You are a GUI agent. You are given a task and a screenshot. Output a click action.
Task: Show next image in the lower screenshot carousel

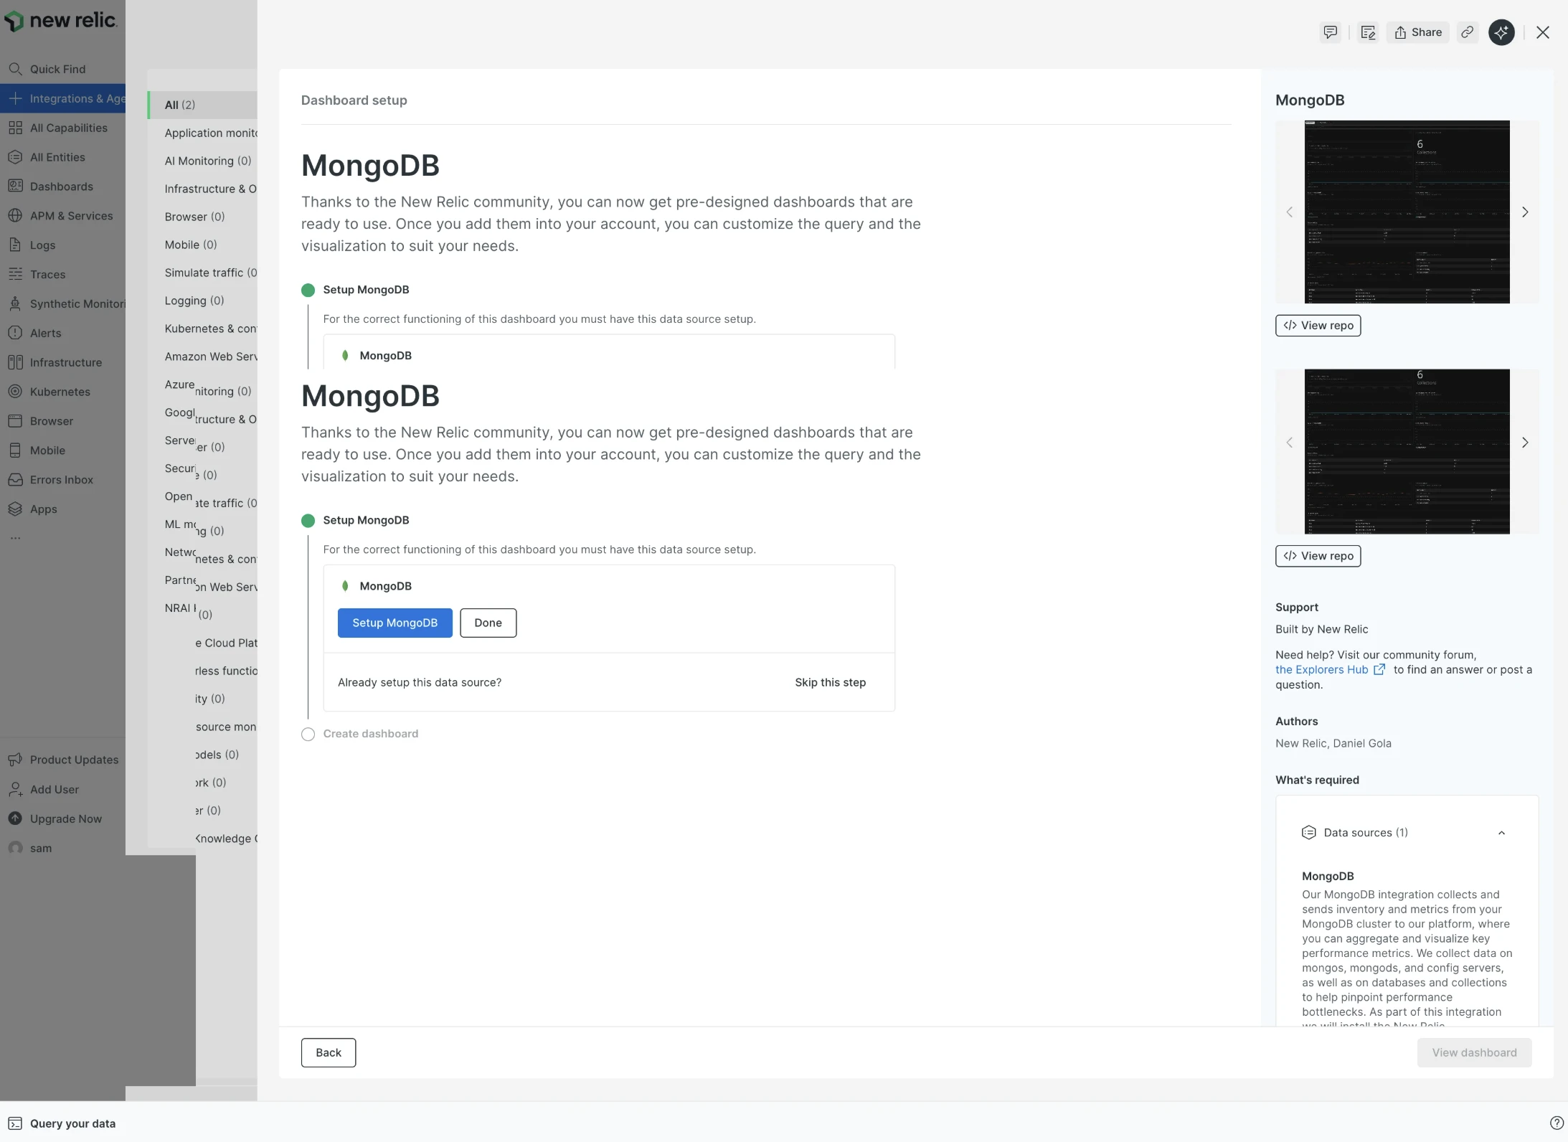[x=1525, y=443]
